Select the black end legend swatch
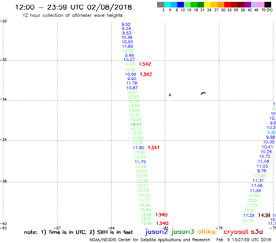276x243 pixels. click(268, 4)
